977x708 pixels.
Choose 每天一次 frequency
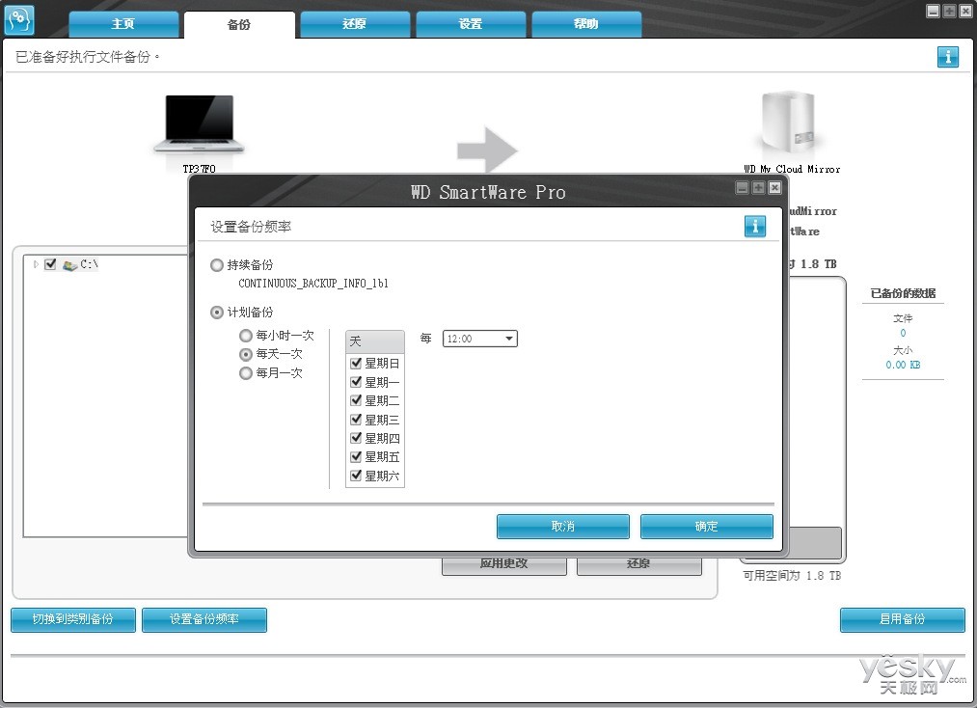pyautogui.click(x=246, y=355)
